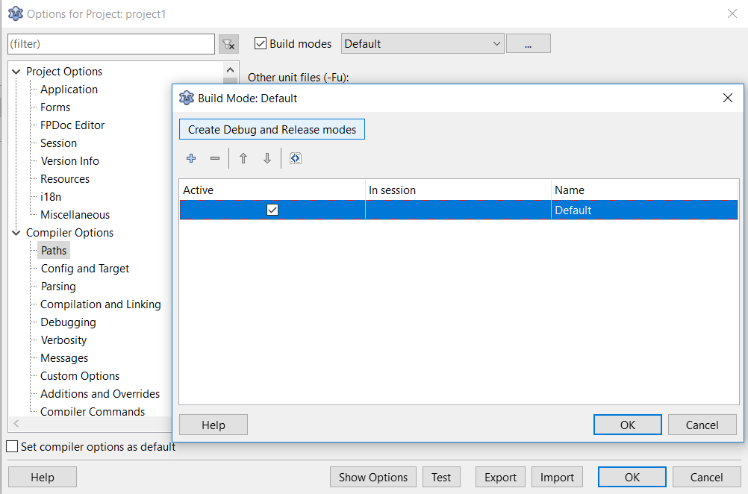Uncheck Active for the Default build mode
This screenshot has height=494, width=748.
point(272,210)
